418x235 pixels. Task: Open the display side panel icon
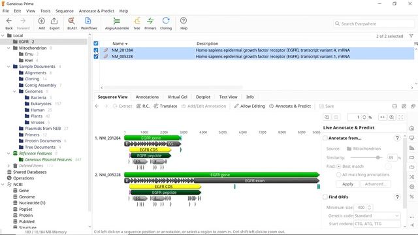point(412,138)
